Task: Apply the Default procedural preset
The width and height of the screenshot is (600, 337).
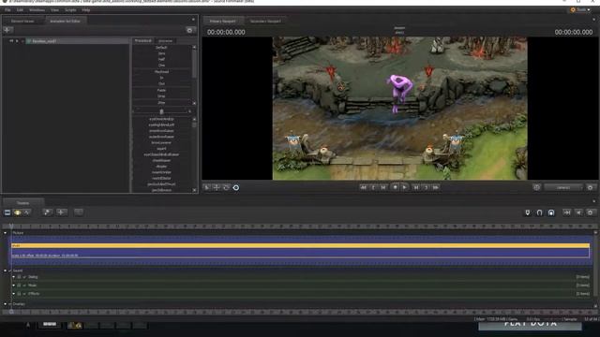Action: click(161, 48)
